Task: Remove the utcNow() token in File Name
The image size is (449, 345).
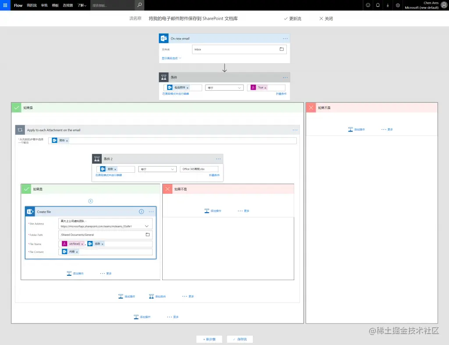Action: pyautogui.click(x=82, y=244)
